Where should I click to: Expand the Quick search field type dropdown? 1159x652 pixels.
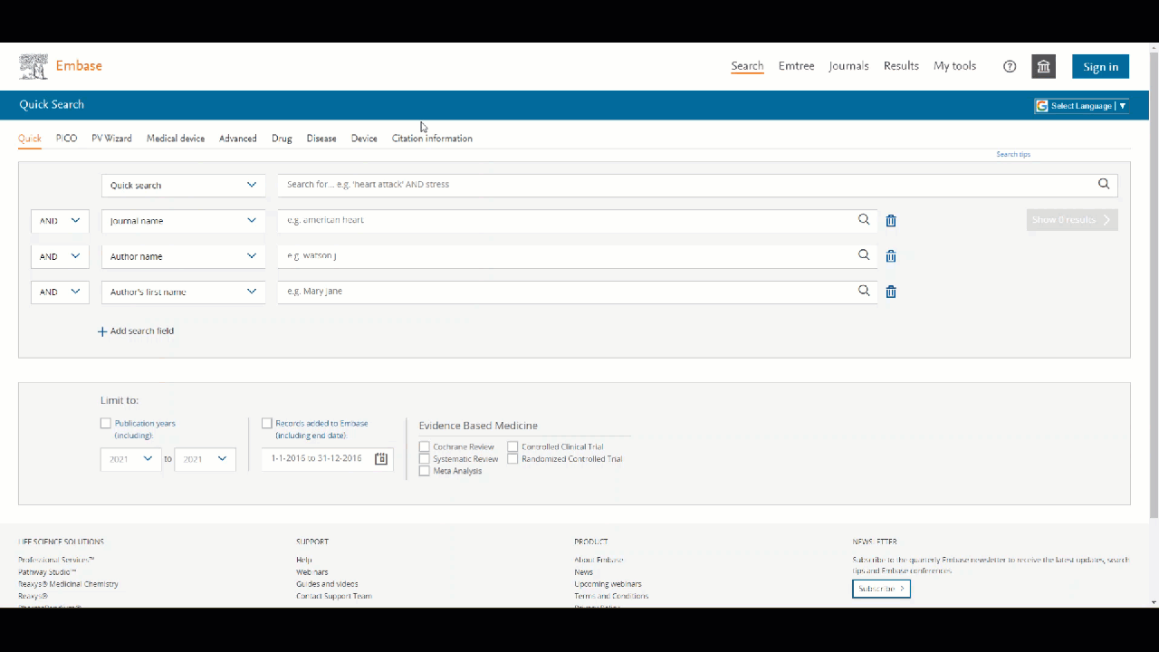click(183, 185)
